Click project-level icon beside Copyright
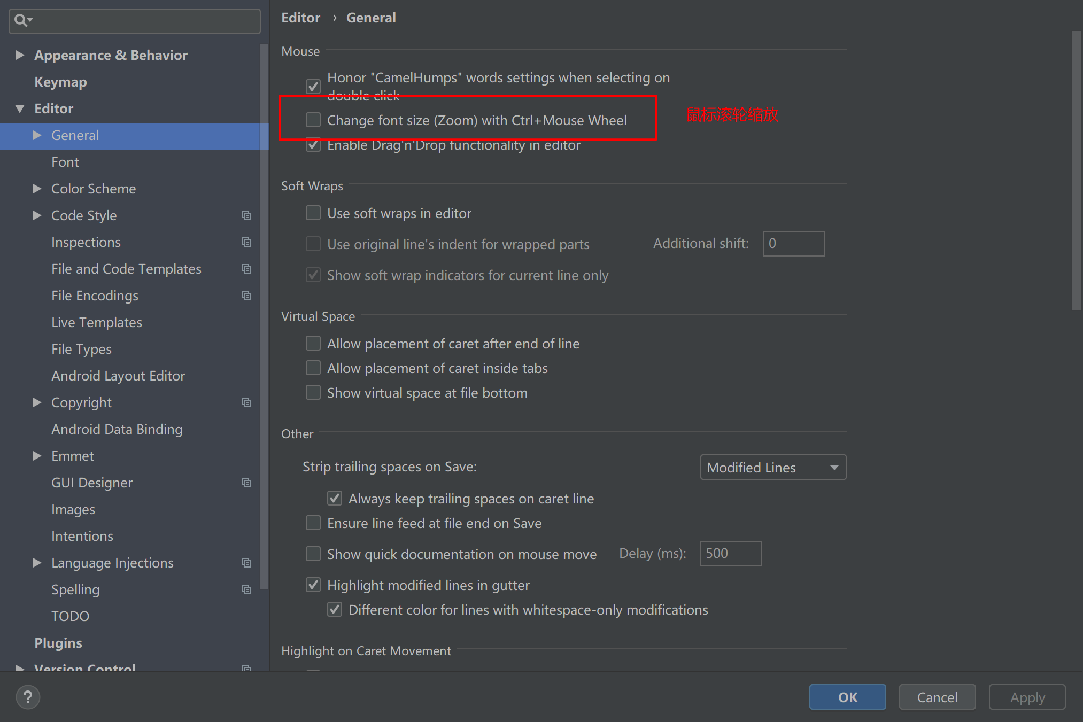The width and height of the screenshot is (1083, 722). click(x=246, y=402)
